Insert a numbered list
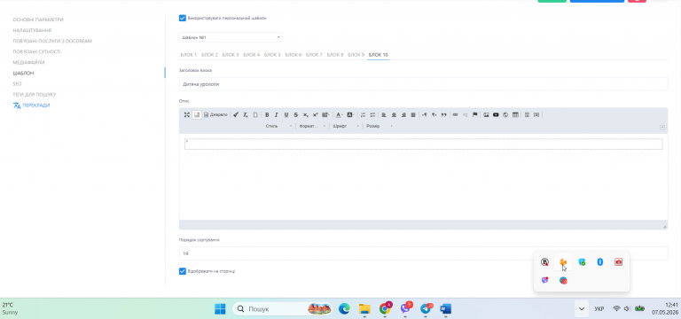This screenshot has width=681, height=319. coord(363,115)
